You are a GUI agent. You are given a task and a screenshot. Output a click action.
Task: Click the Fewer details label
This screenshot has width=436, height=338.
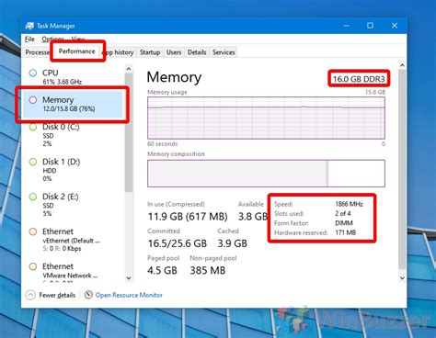point(57,295)
